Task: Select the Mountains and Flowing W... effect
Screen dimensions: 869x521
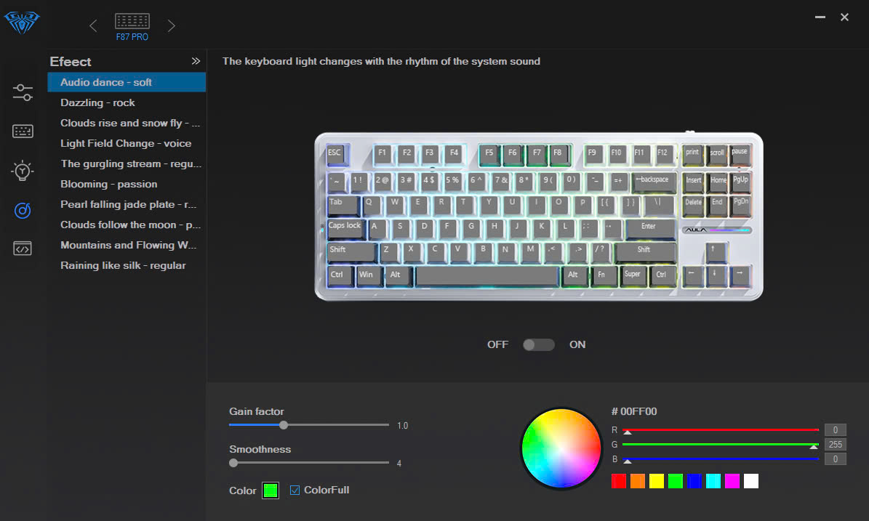Action: [x=127, y=246]
